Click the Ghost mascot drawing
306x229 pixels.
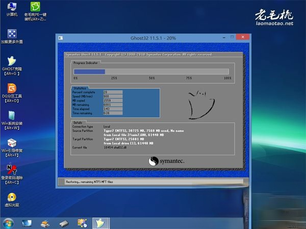pos(201,105)
